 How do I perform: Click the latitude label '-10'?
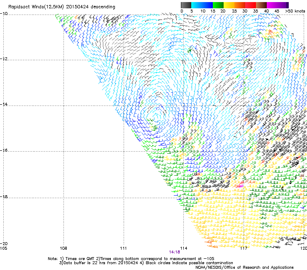point(4,14)
